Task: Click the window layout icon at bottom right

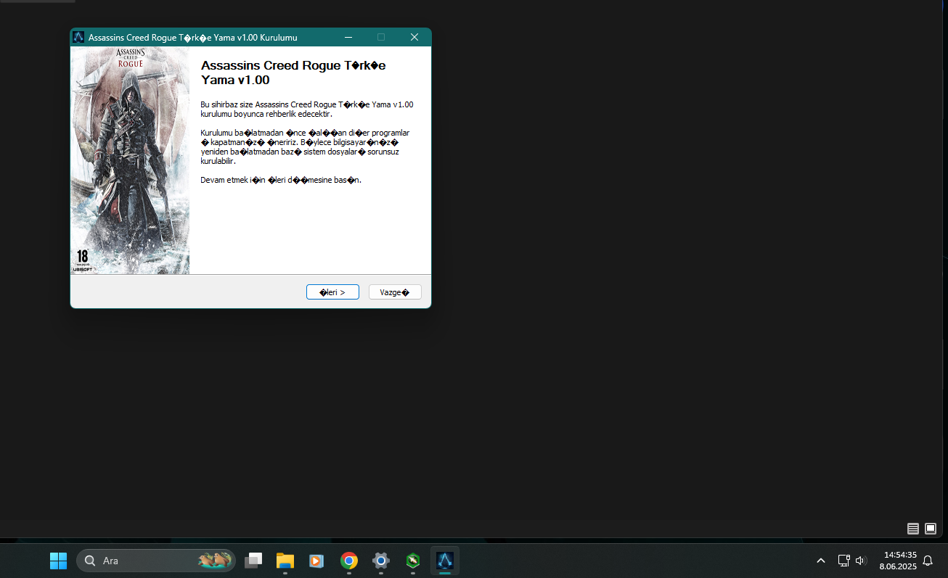Action: 931,529
